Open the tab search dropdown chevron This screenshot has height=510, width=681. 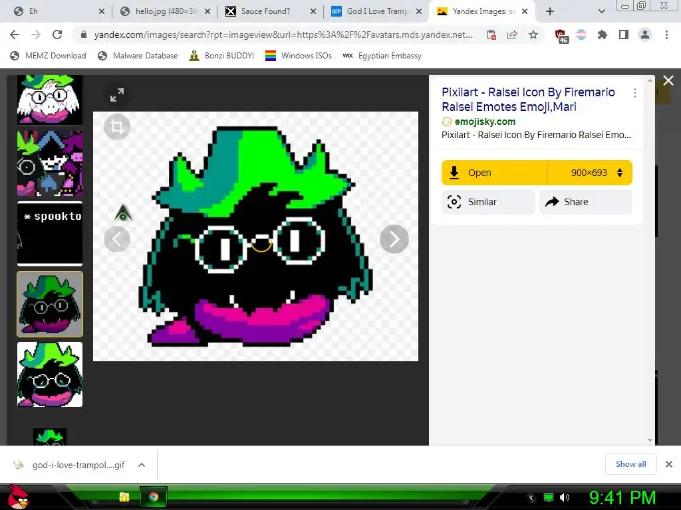[601, 11]
